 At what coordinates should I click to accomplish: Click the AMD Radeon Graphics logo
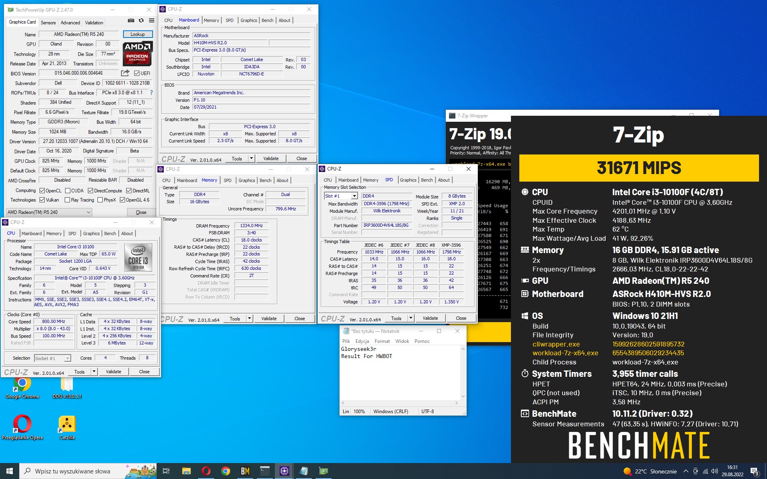pos(137,53)
